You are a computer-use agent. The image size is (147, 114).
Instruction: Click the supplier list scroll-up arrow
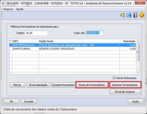click(x=138, y=41)
